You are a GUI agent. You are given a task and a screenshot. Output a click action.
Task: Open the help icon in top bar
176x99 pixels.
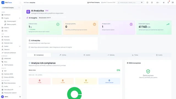click(152, 2)
